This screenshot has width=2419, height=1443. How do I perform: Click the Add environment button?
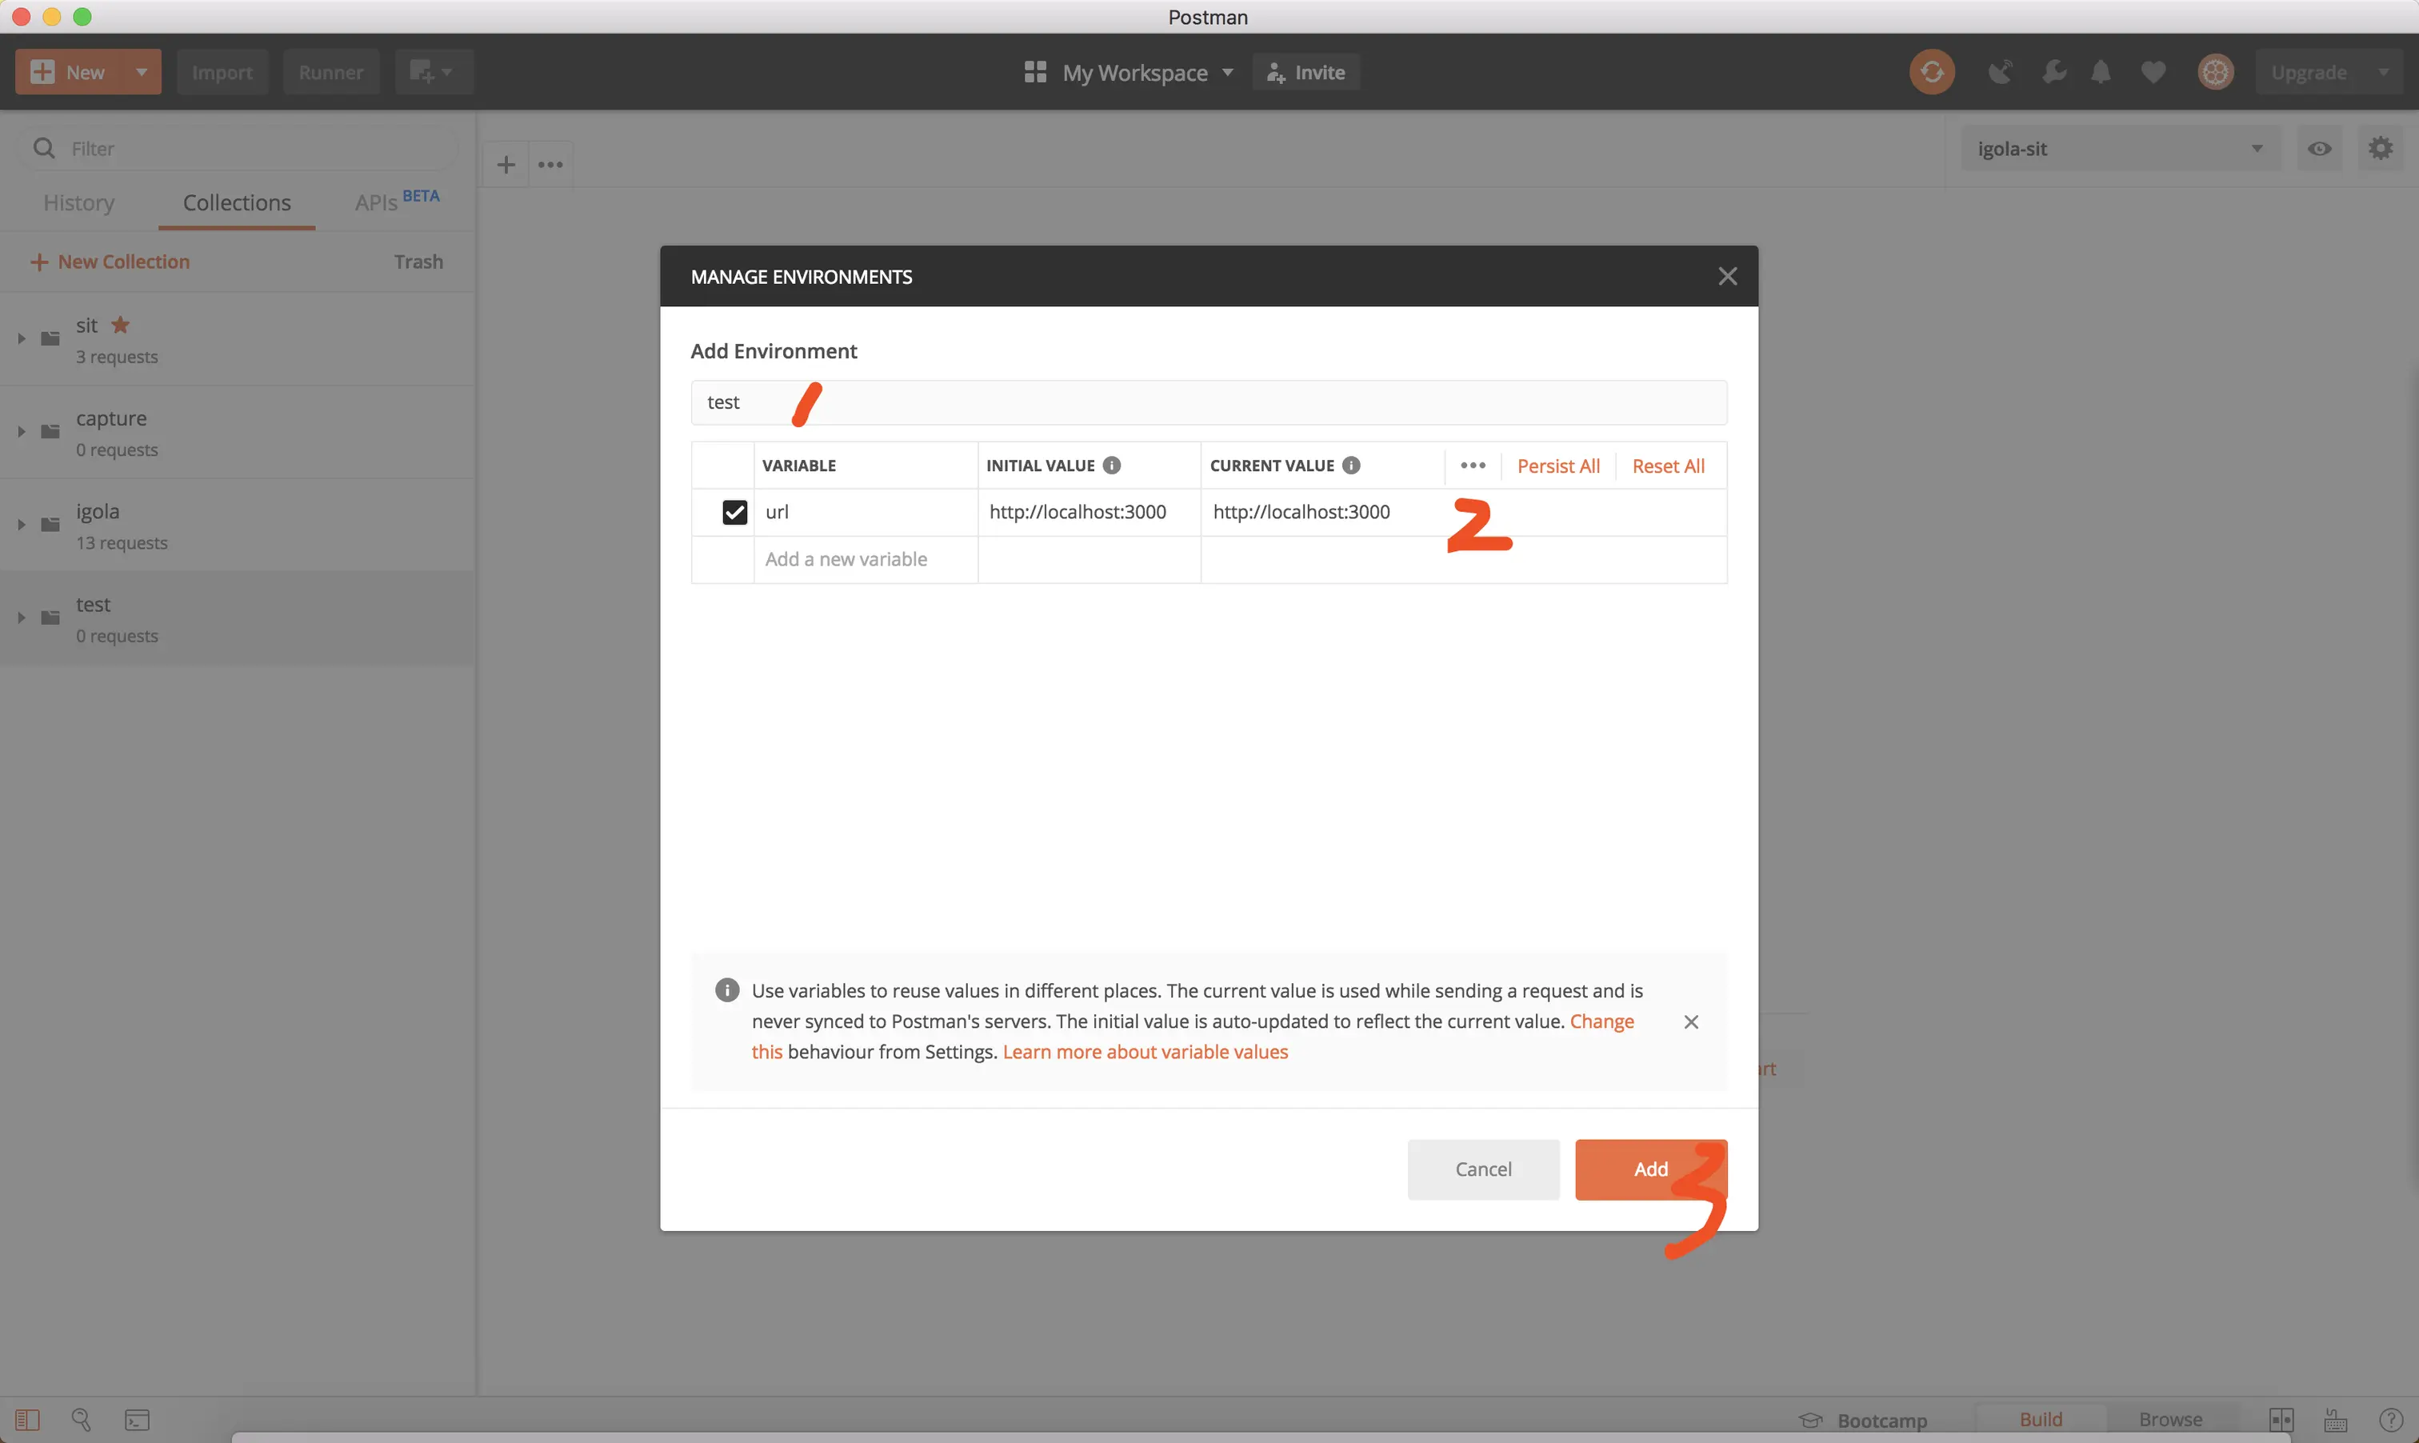[x=1650, y=1169]
